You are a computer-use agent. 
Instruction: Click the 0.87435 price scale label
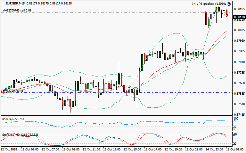tap(238, 115)
